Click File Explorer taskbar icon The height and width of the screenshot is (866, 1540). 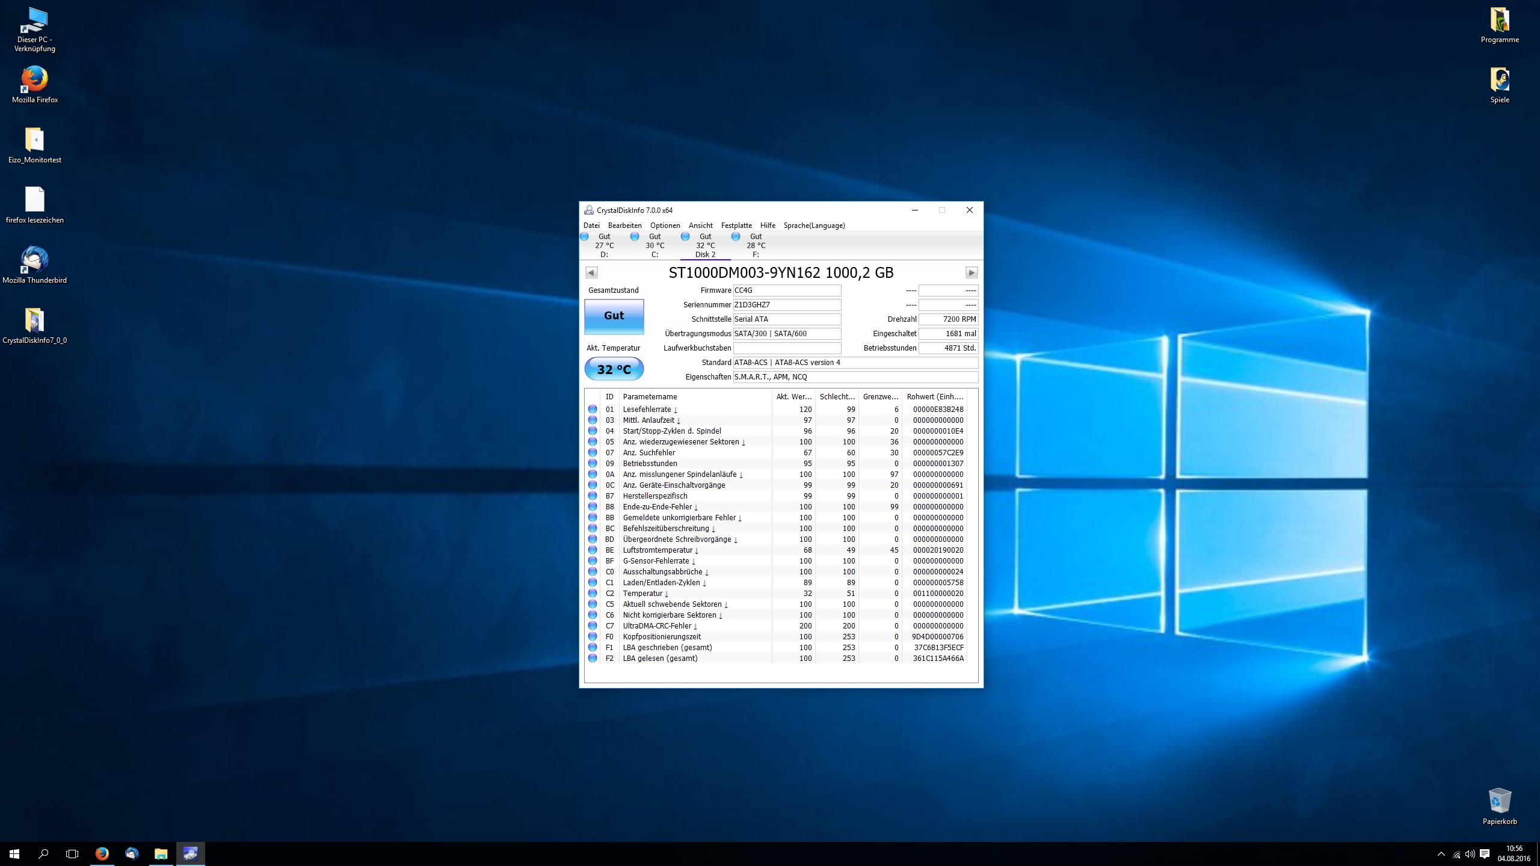point(161,853)
